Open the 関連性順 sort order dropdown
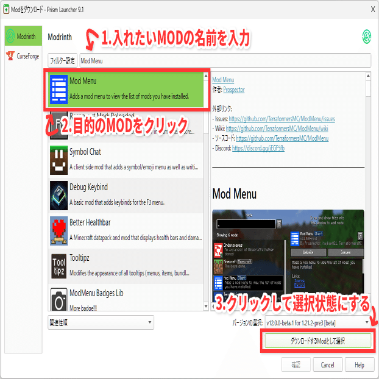 pyautogui.click(x=101, y=322)
